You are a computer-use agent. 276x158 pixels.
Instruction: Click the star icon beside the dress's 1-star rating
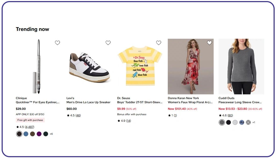tap(169, 115)
